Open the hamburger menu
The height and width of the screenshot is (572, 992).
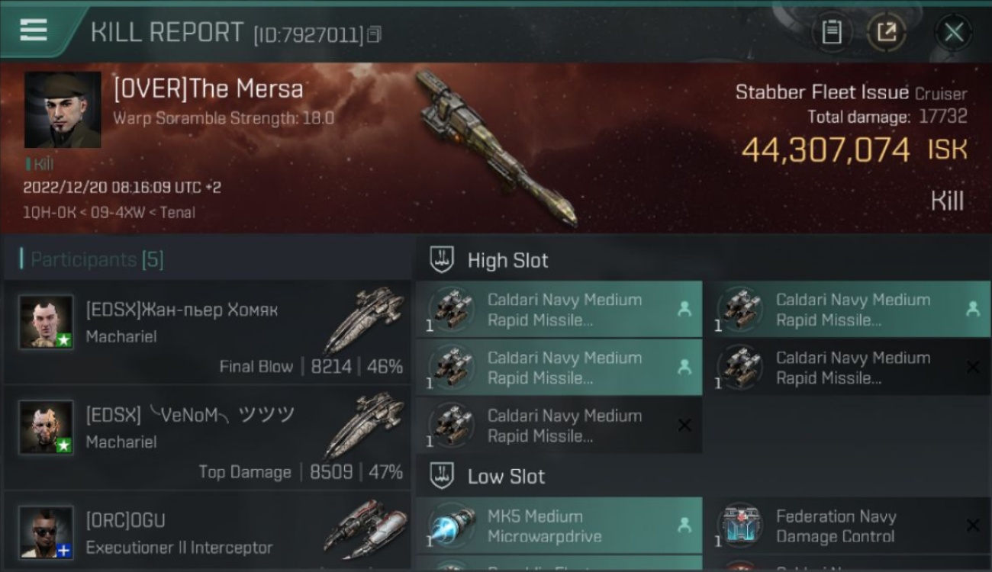tap(34, 30)
